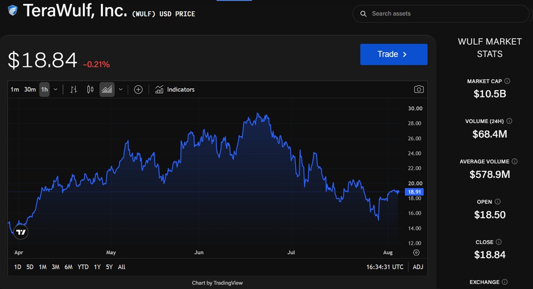Click the $18.50 open value
Screen dimensions: 533x289
click(x=490, y=215)
